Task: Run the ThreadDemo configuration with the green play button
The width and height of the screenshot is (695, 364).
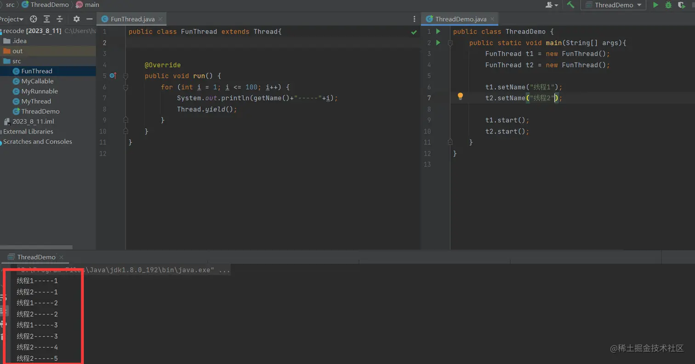Action: 656,5
